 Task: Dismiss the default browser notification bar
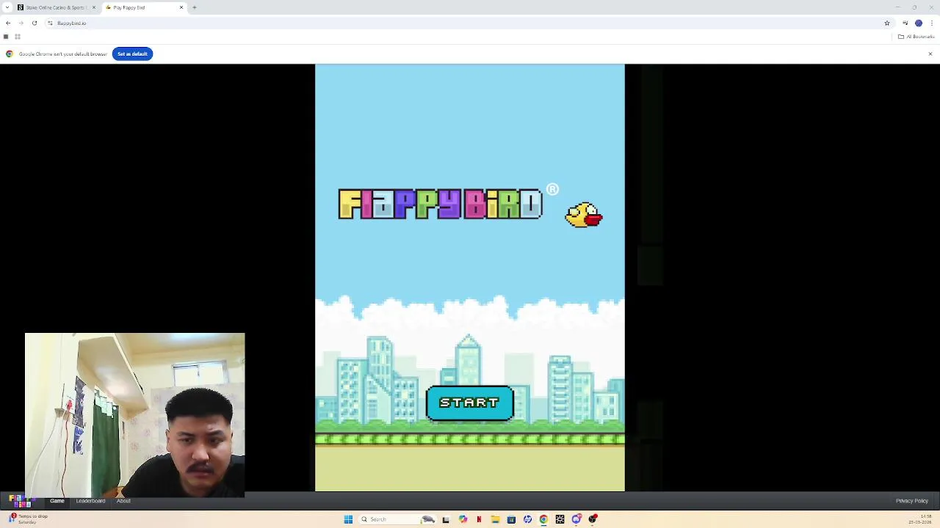[930, 54]
